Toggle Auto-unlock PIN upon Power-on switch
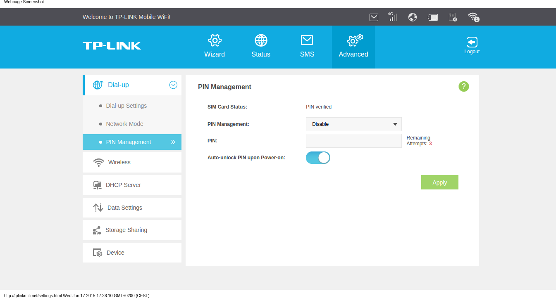The width and height of the screenshot is (556, 298). point(318,158)
